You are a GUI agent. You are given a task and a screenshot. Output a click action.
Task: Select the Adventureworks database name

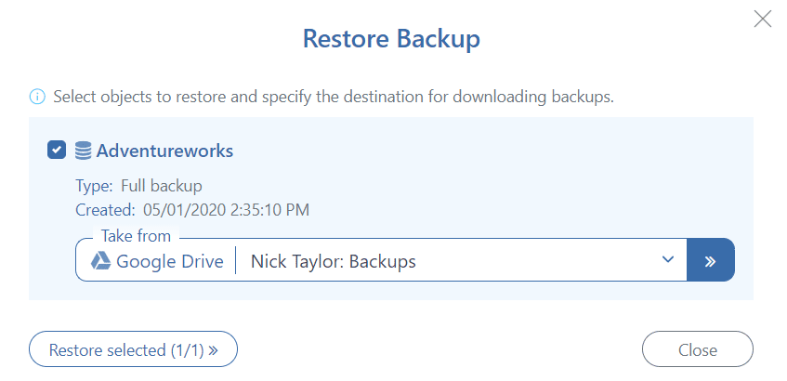164,150
